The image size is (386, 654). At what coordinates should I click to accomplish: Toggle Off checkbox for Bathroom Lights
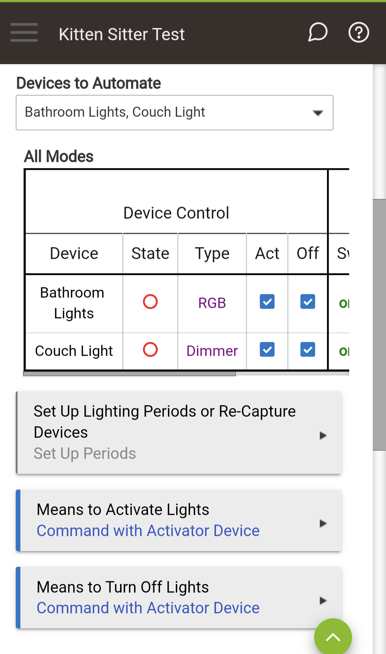[308, 301]
